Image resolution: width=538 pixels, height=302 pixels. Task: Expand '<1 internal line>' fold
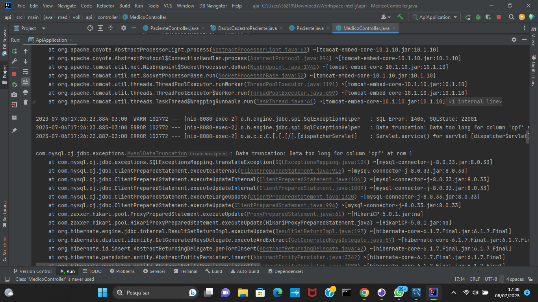point(475,101)
